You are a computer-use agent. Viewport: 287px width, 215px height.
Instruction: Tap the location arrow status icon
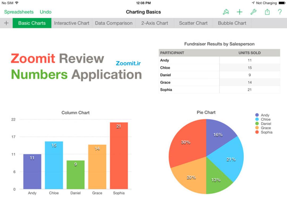pyautogui.click(x=253, y=3)
